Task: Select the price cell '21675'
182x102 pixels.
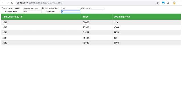Action: click(x=97, y=33)
